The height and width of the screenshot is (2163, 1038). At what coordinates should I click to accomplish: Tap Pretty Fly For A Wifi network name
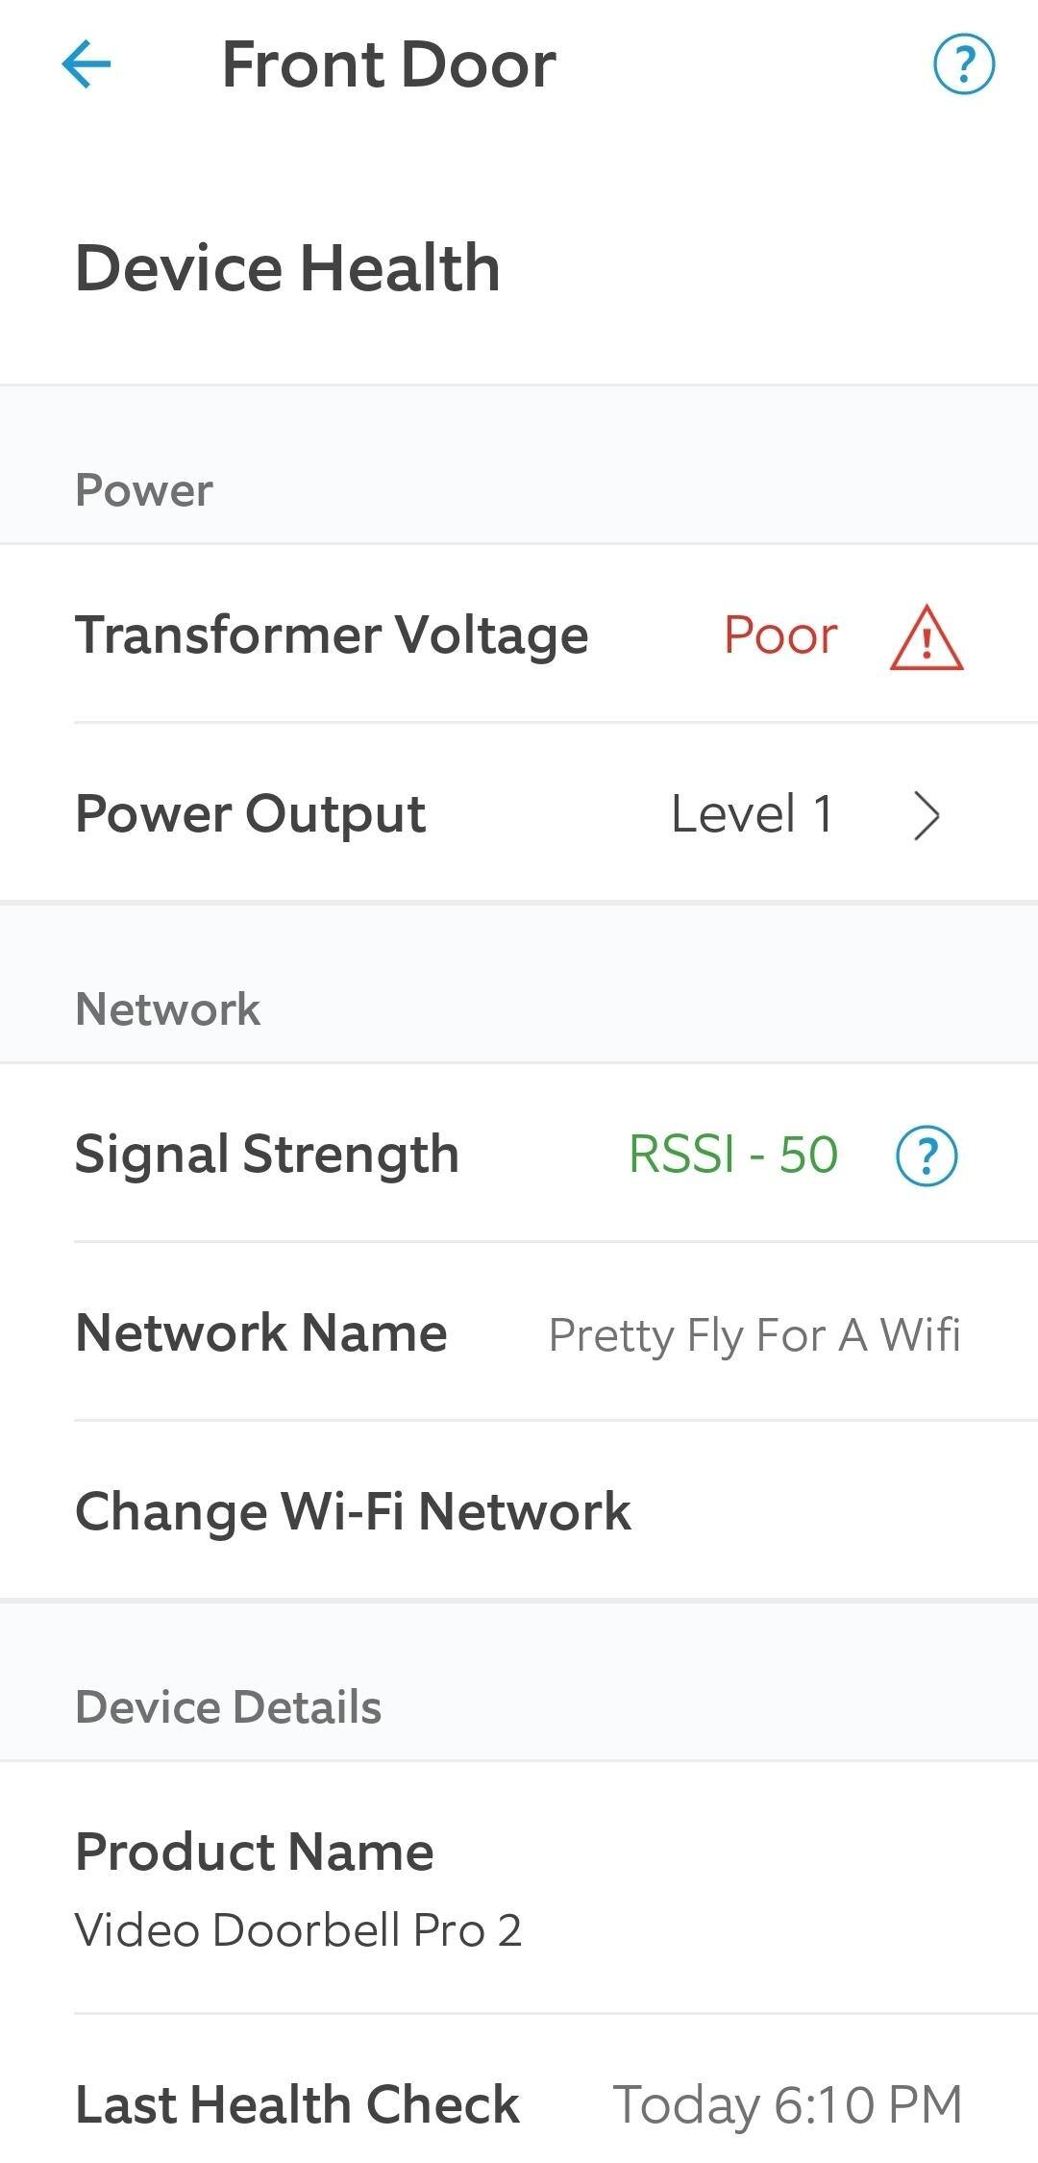coord(754,1334)
